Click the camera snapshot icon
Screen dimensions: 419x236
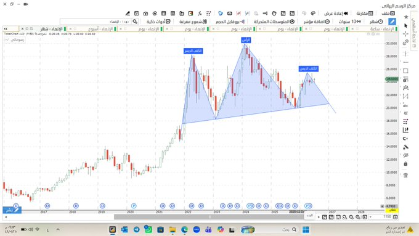(x=145, y=13)
